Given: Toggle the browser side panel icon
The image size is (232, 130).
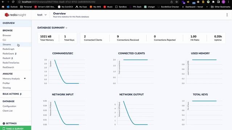Looking at the screenshot, I should pos(218,2).
